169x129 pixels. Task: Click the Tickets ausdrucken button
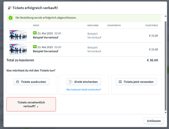31,82
